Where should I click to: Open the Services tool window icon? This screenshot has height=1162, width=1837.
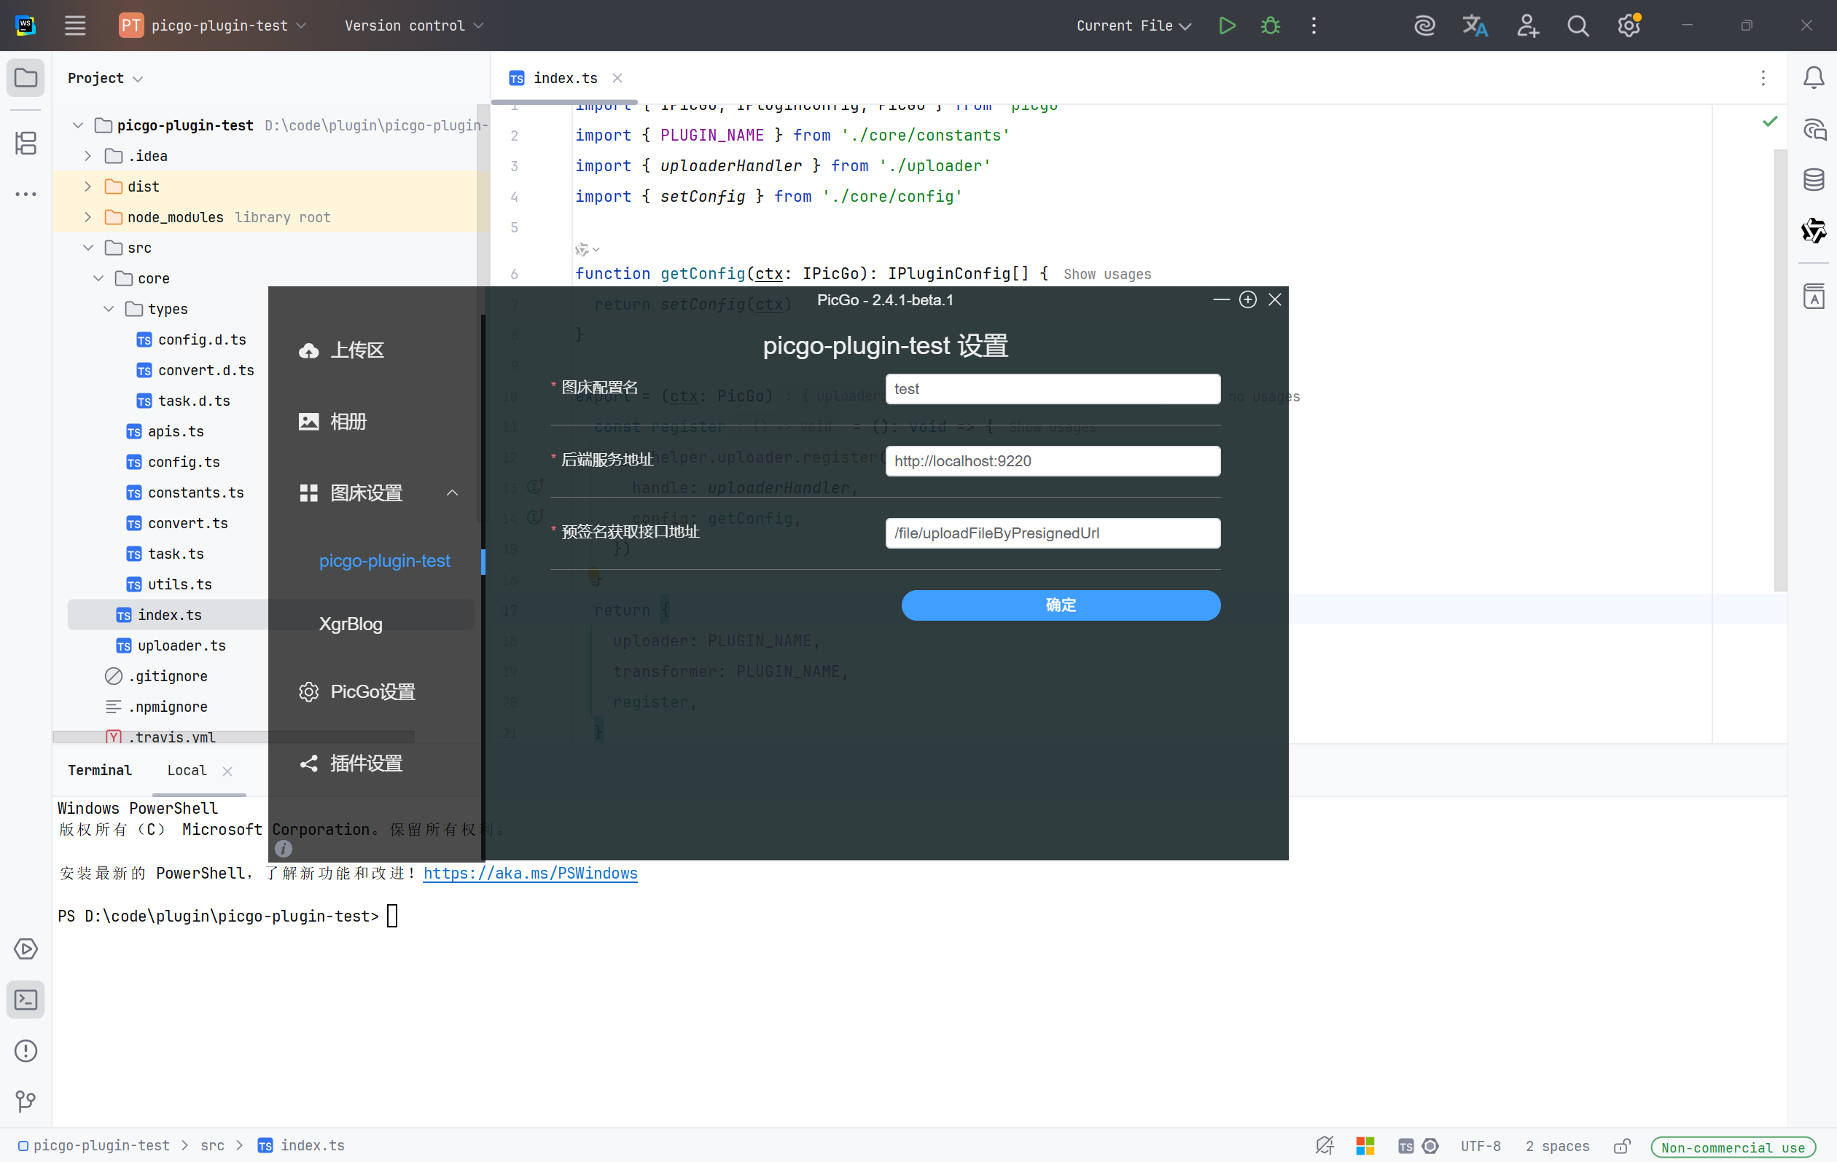(x=26, y=949)
